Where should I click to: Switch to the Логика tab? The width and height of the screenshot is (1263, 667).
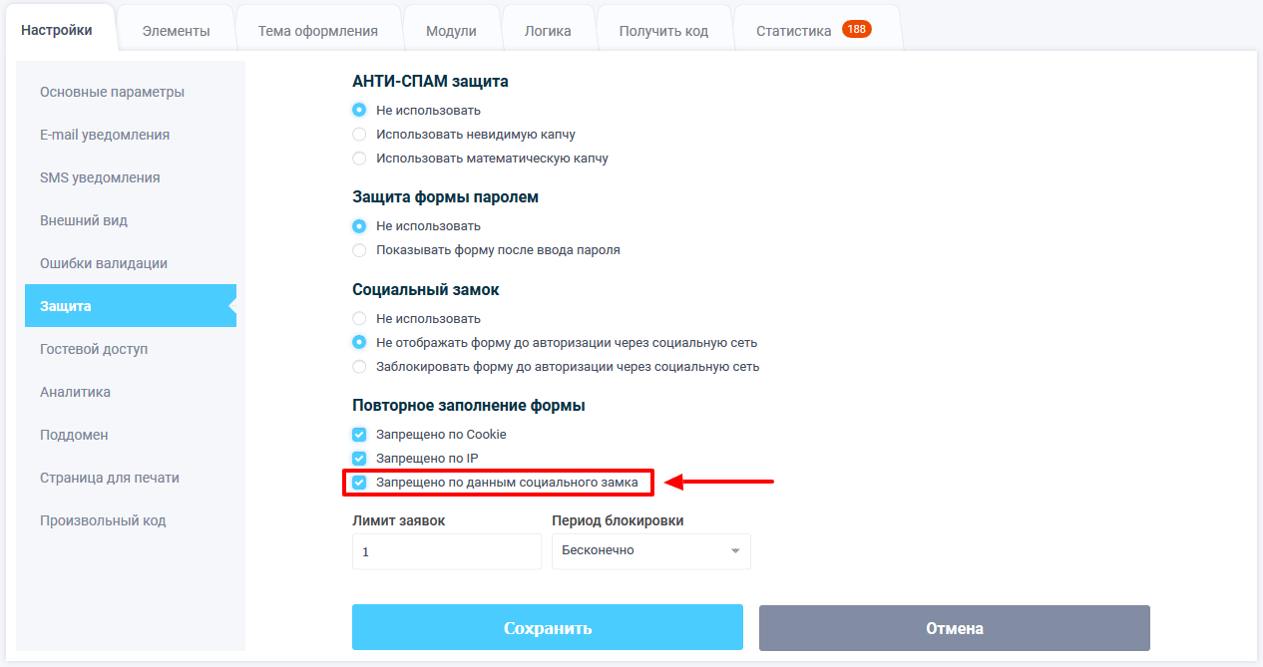click(549, 30)
